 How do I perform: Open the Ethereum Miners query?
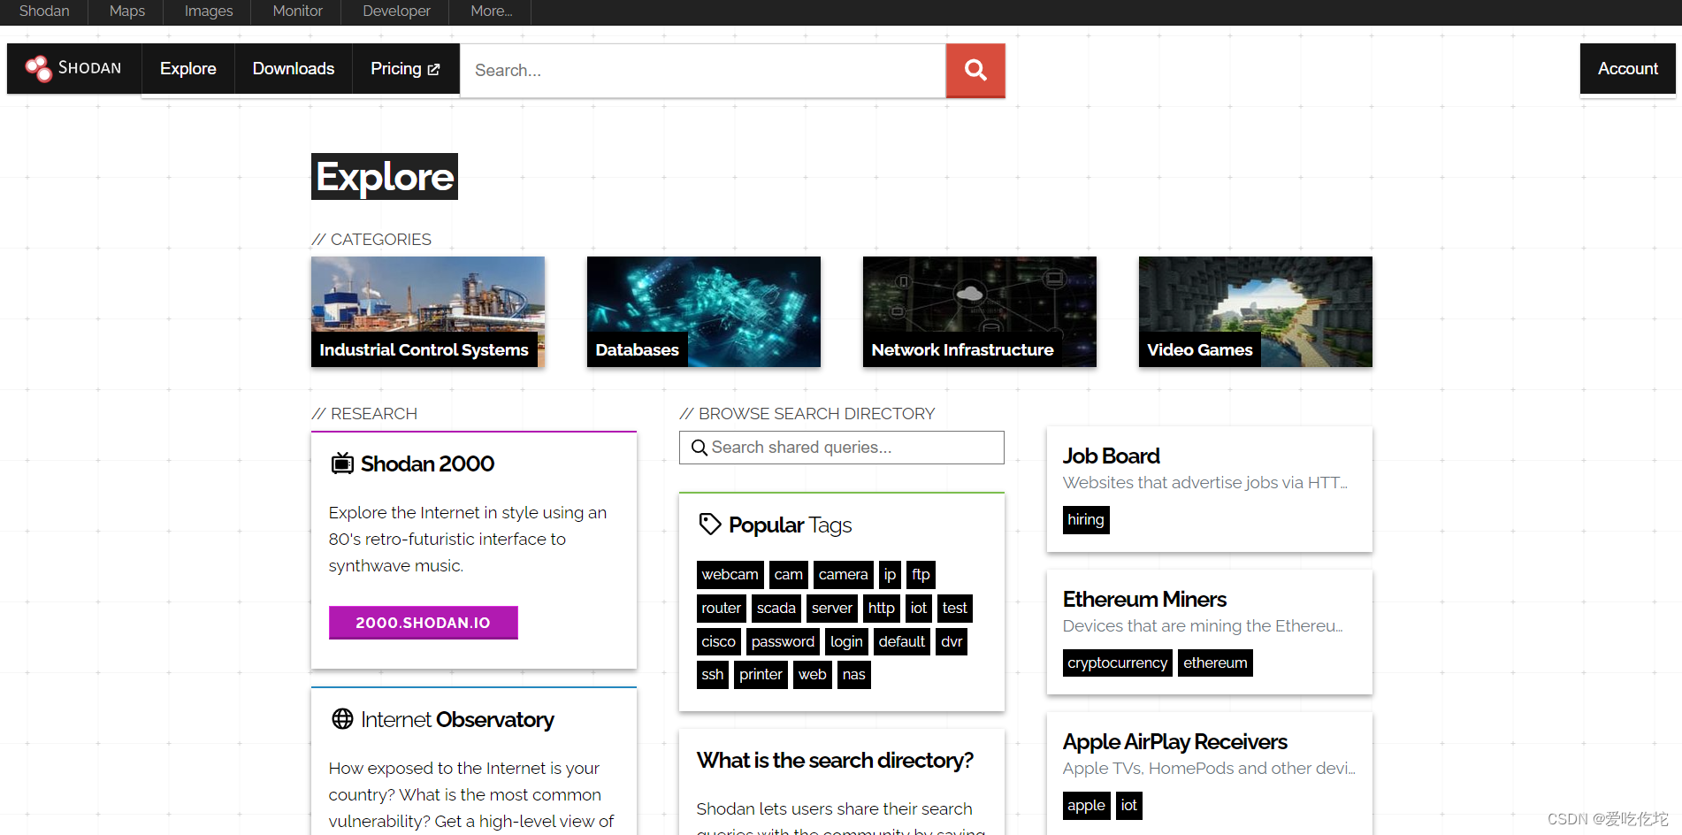[1144, 599]
